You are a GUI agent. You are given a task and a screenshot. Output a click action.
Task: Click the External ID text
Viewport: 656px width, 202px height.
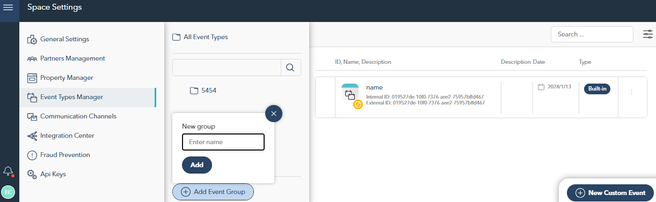tap(426, 102)
